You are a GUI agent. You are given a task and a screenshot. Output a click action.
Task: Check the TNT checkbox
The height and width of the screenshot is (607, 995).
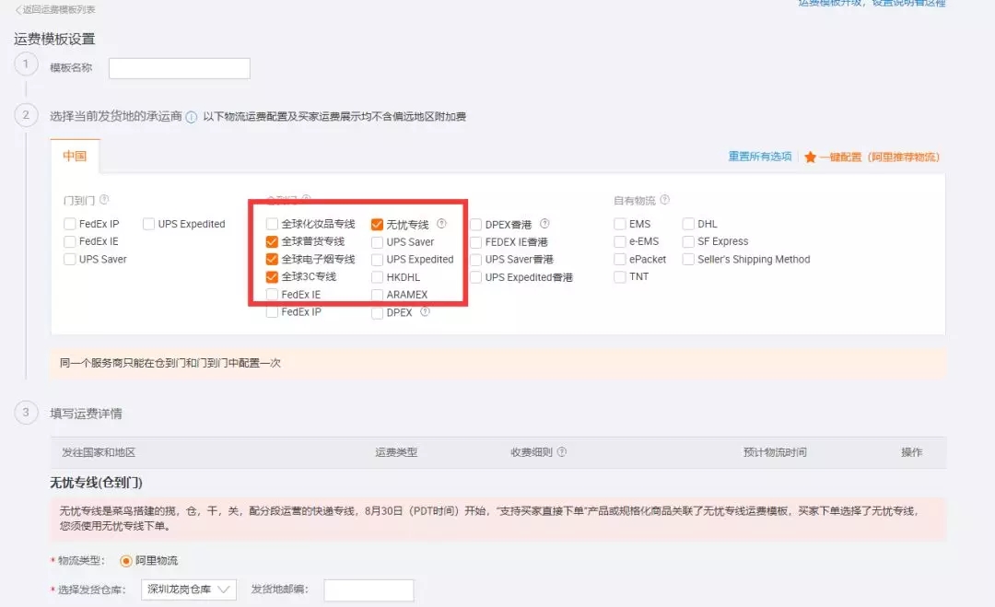pos(620,277)
